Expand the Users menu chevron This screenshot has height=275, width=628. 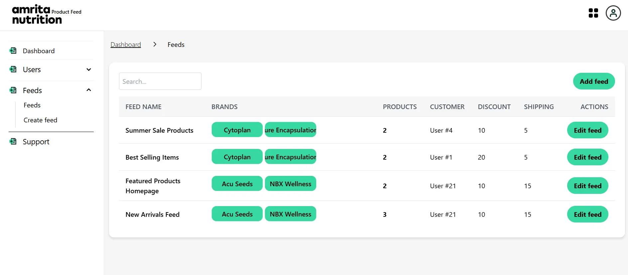[89, 69]
